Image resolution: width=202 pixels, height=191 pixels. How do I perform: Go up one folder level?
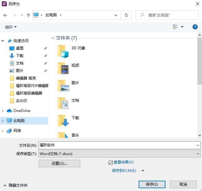[28, 15]
